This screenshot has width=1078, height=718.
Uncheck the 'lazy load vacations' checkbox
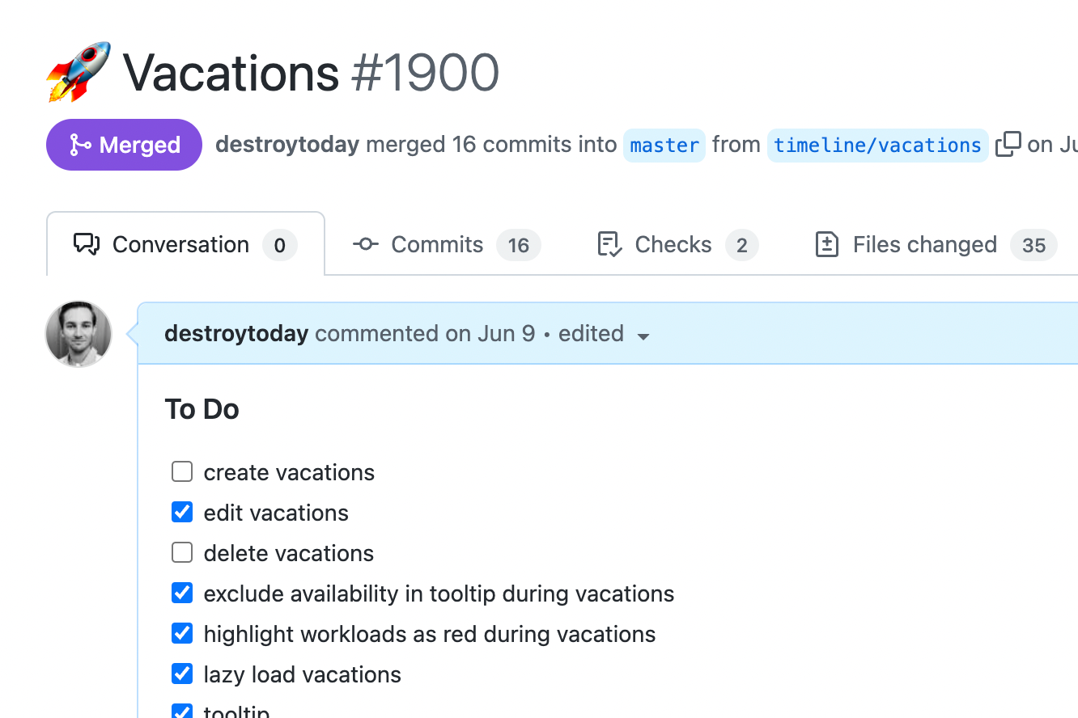coord(182,674)
